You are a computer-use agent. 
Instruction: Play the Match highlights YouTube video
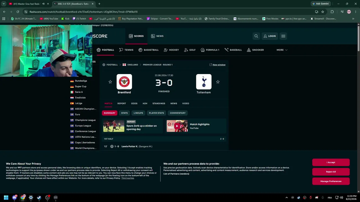tap(177, 126)
